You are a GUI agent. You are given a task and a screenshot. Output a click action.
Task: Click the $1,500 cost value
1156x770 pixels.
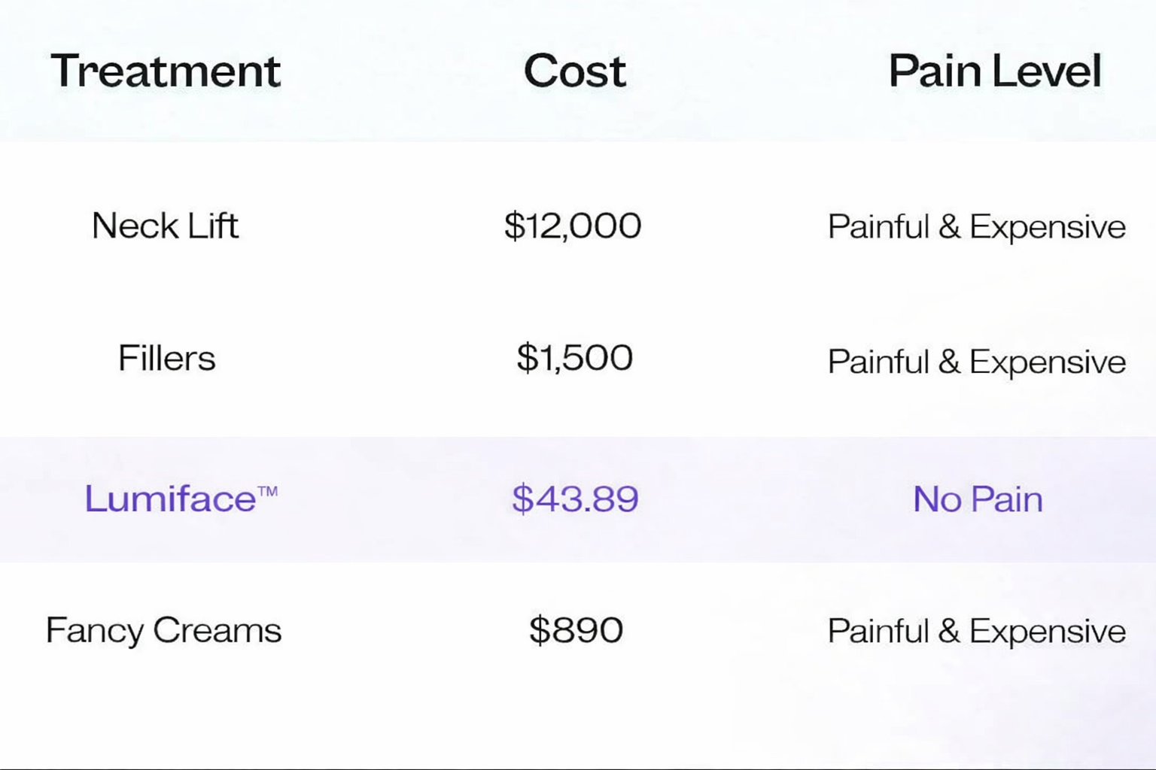coord(574,359)
